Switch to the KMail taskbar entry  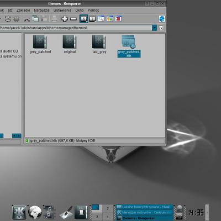click(144, 207)
